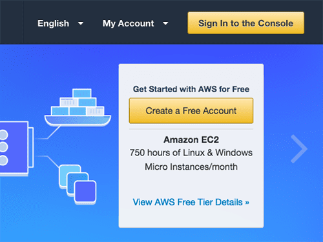Viewport: 323px width, 242px height.
Task: Click Create a Free Account button
Action: (191, 111)
